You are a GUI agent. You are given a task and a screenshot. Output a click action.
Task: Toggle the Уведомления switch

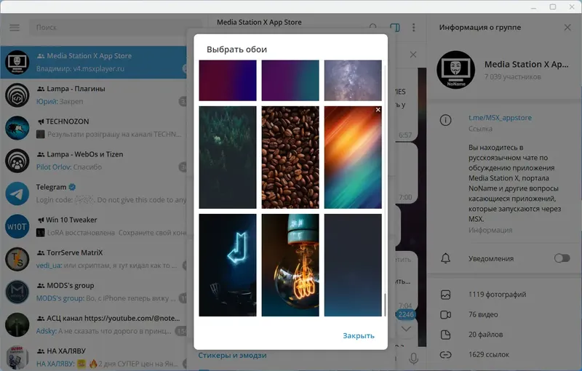pyautogui.click(x=562, y=258)
